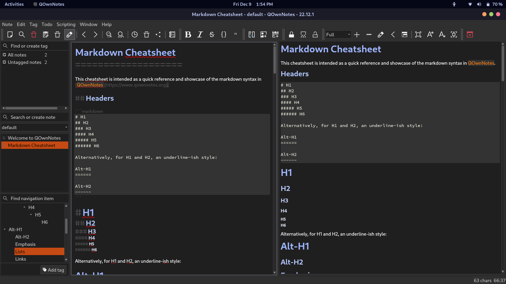Screen dimensions: 506x284
Task: Toggle the filled lock encryption icon
Action: [x=291, y=34]
